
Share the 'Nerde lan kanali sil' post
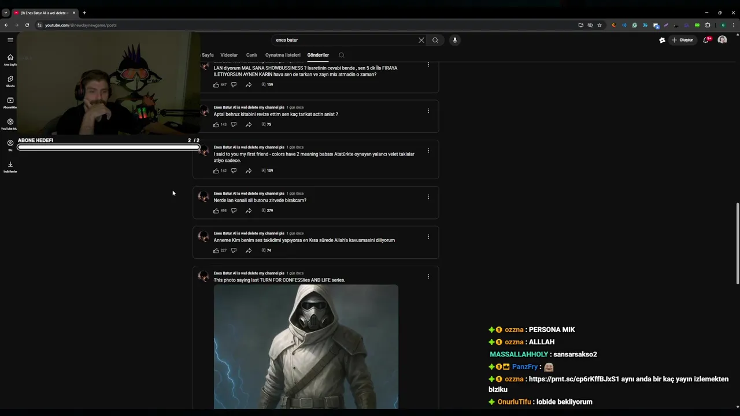249,210
